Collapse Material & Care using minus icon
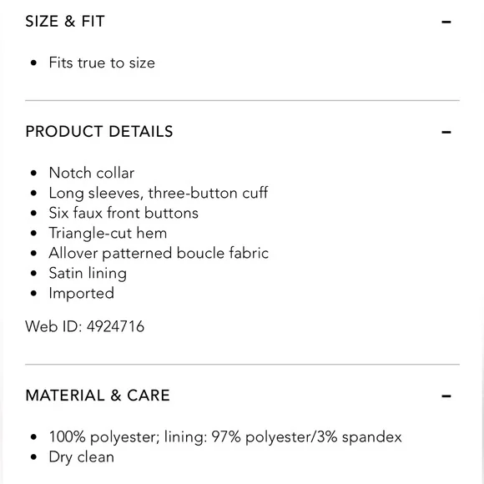The height and width of the screenshot is (484, 484). tap(446, 396)
